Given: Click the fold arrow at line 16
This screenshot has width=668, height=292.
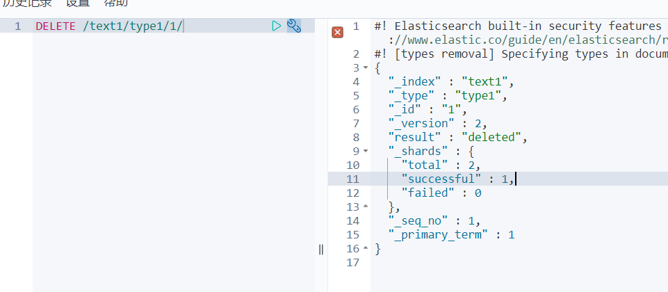Looking at the screenshot, I should (366, 249).
